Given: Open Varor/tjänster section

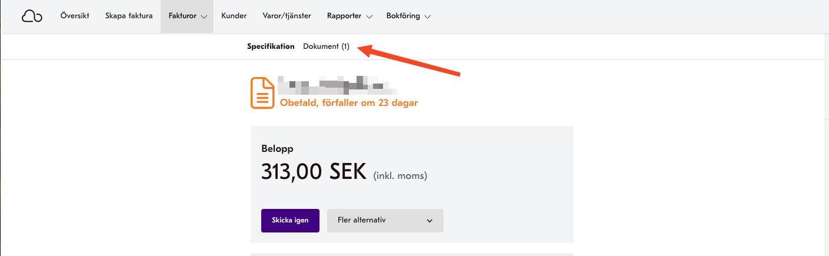Looking at the screenshot, I should (287, 16).
